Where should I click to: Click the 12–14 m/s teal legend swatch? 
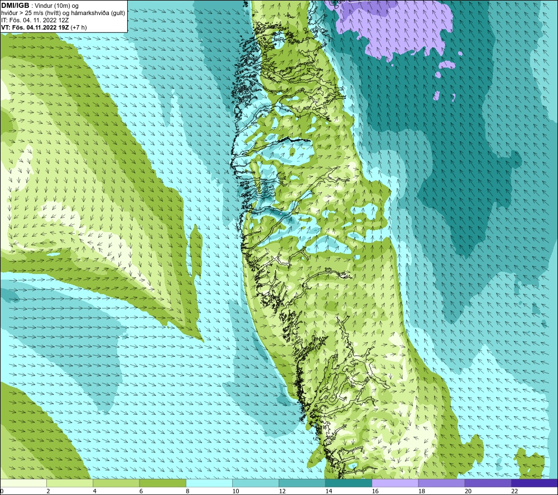302,483
